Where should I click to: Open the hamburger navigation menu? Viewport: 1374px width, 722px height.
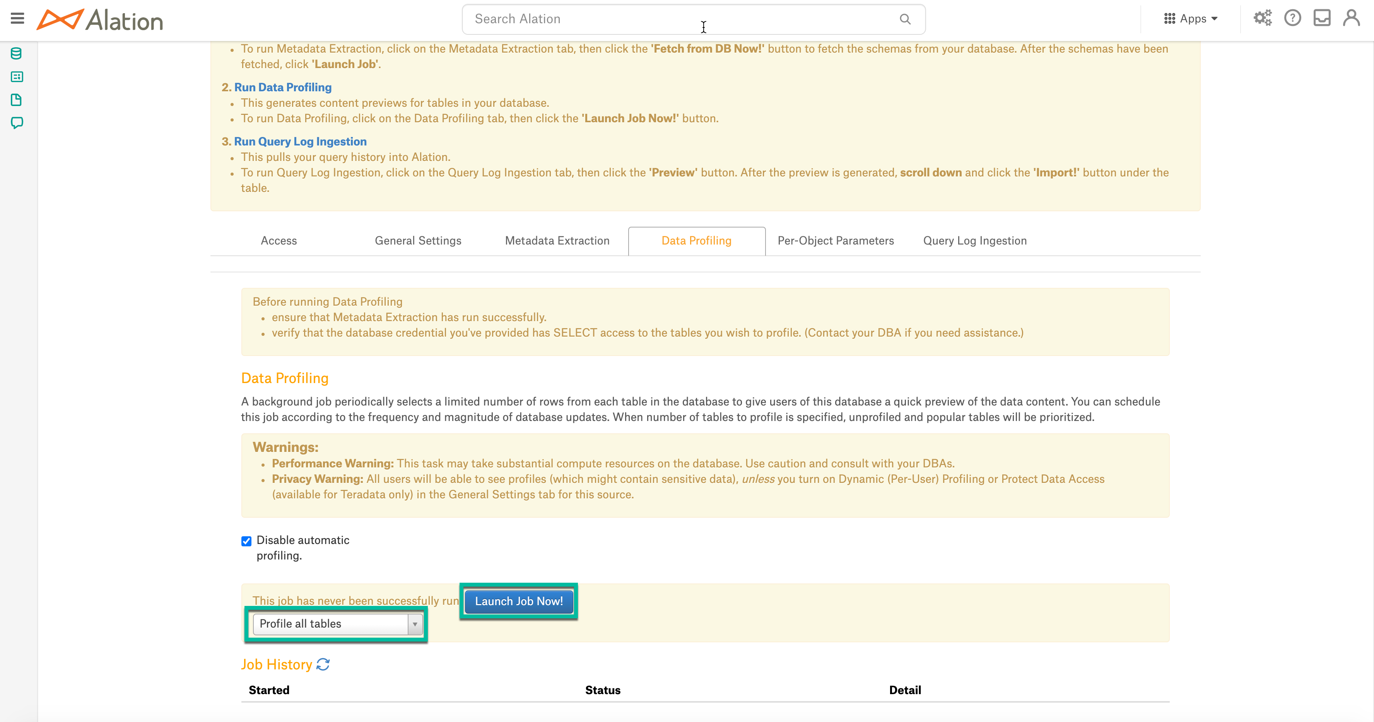coord(17,19)
